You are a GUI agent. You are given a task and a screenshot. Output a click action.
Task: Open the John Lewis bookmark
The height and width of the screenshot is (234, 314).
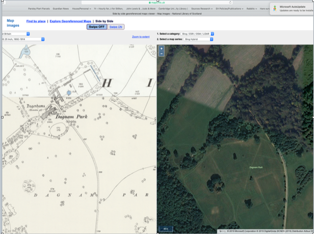click(141, 9)
